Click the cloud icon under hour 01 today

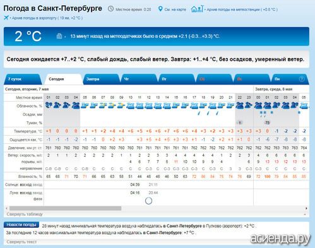click(x=49, y=105)
